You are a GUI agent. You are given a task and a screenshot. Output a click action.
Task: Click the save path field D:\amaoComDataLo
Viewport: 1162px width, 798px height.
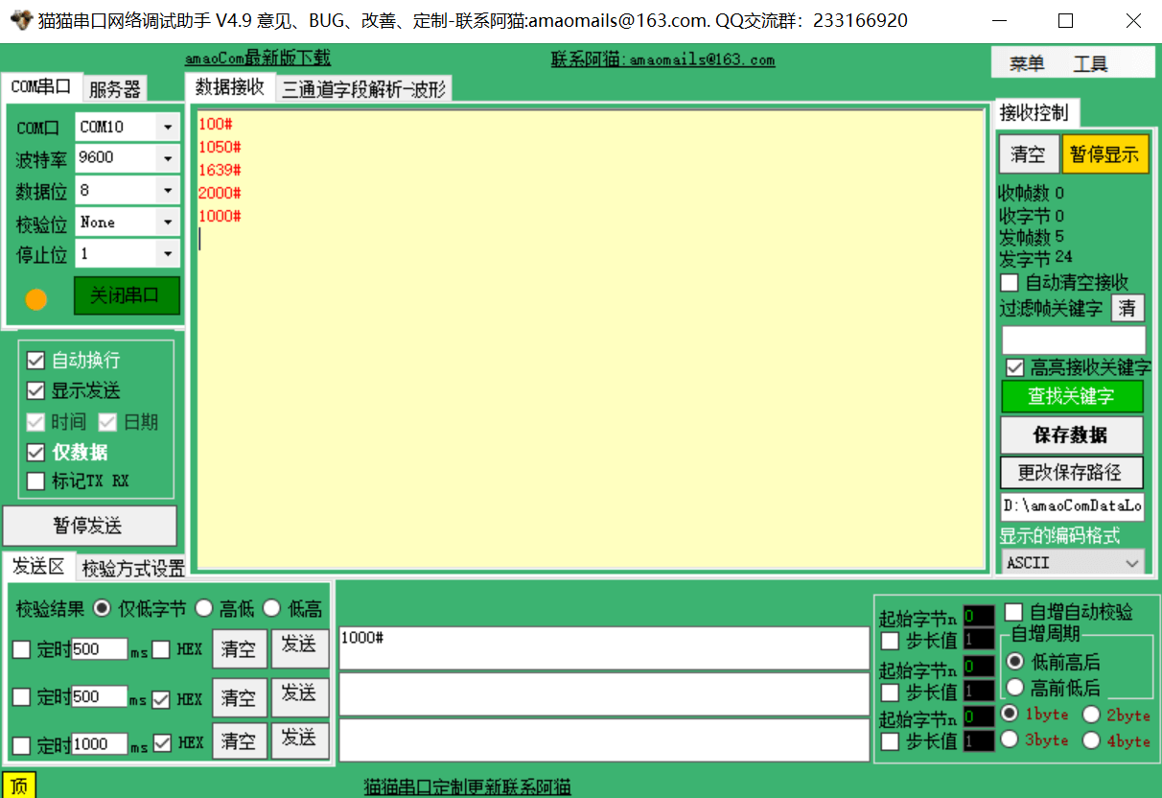[1072, 506]
